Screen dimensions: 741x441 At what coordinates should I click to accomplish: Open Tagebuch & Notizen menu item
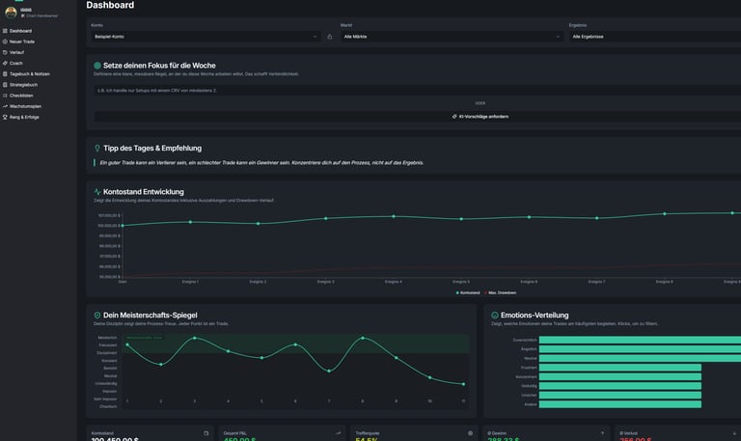29,73
